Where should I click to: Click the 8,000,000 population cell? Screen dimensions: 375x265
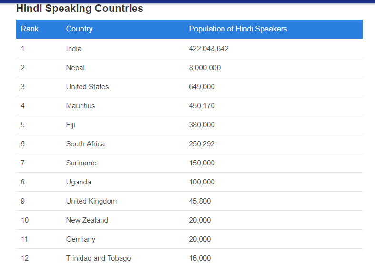tap(204, 68)
